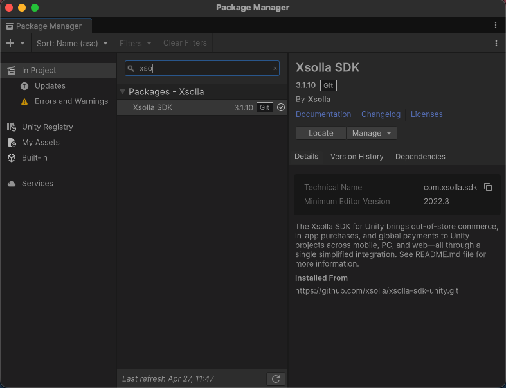Open the toolbar vertical dots menu
The width and height of the screenshot is (506, 388).
pyautogui.click(x=496, y=43)
